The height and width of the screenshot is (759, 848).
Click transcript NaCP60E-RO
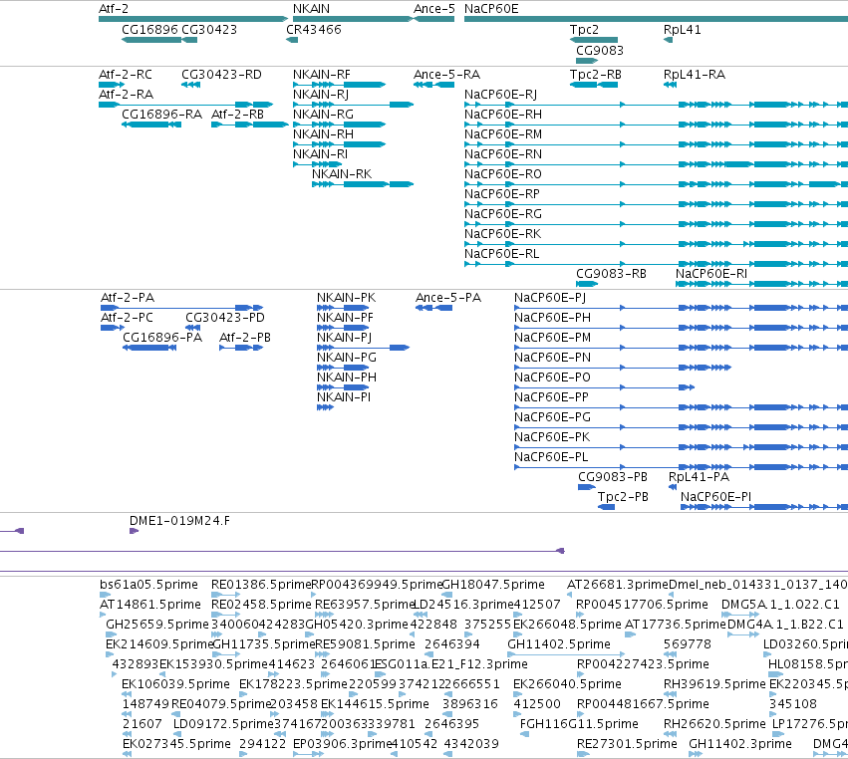[503, 174]
